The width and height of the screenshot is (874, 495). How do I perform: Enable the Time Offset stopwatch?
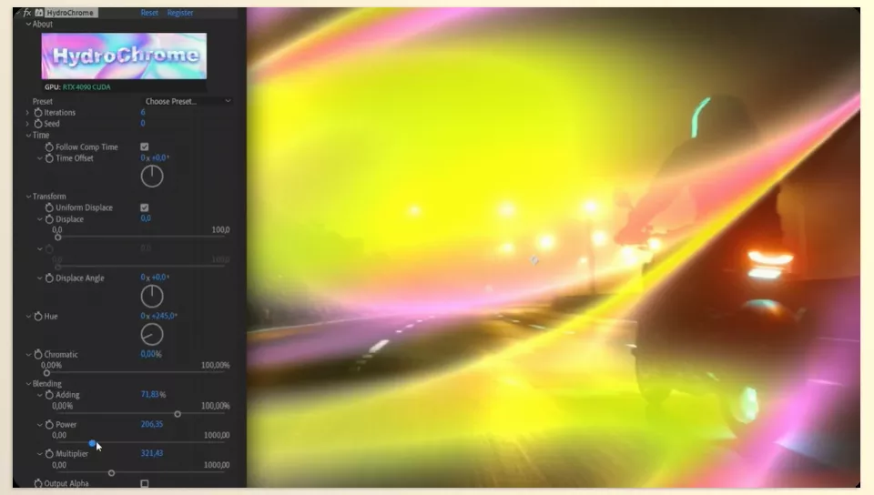point(49,158)
